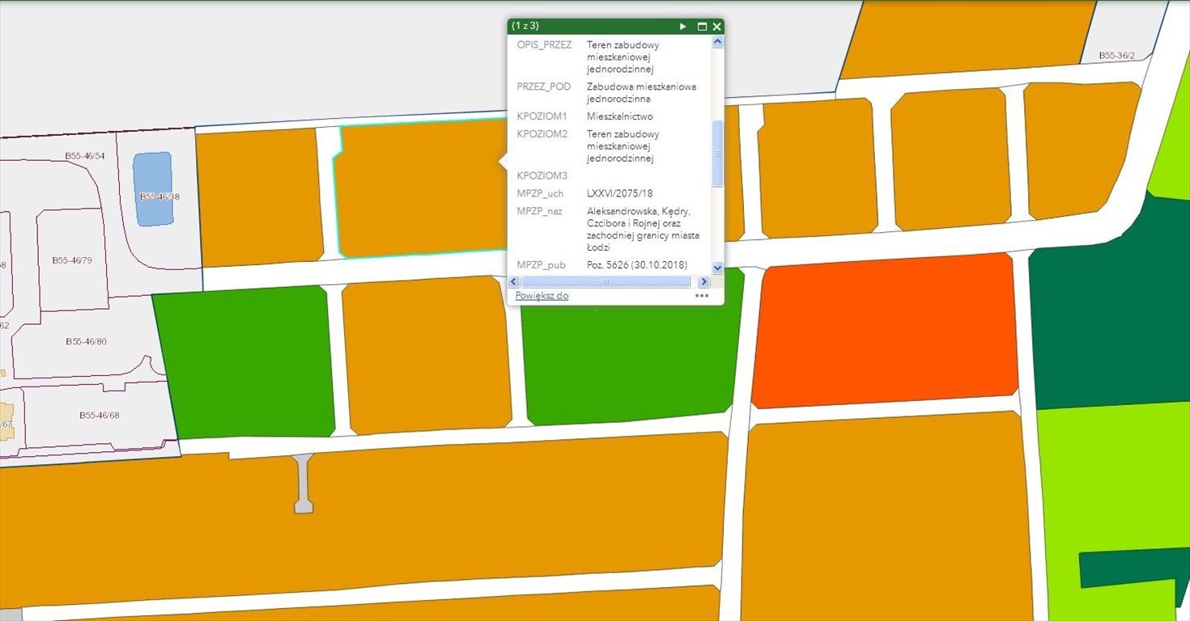The height and width of the screenshot is (621, 1190).
Task: Select the OPIS_PRZEZ field label
Action: tap(544, 44)
